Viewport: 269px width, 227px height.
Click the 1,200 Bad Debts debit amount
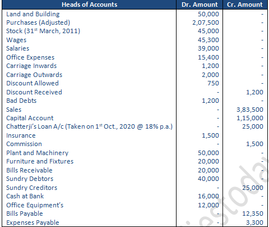(x=210, y=101)
